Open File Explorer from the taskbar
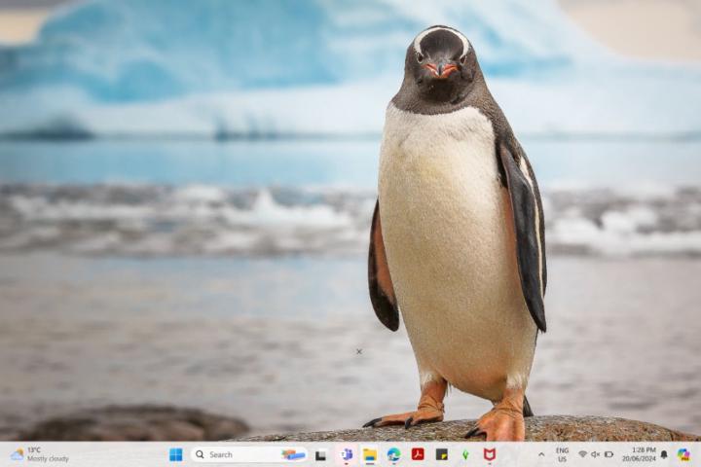 370,455
